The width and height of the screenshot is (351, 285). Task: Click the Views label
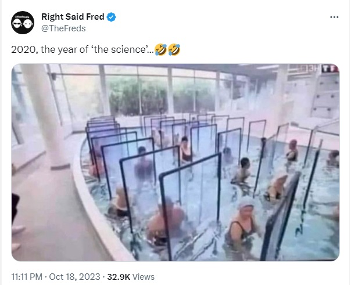tap(144, 277)
